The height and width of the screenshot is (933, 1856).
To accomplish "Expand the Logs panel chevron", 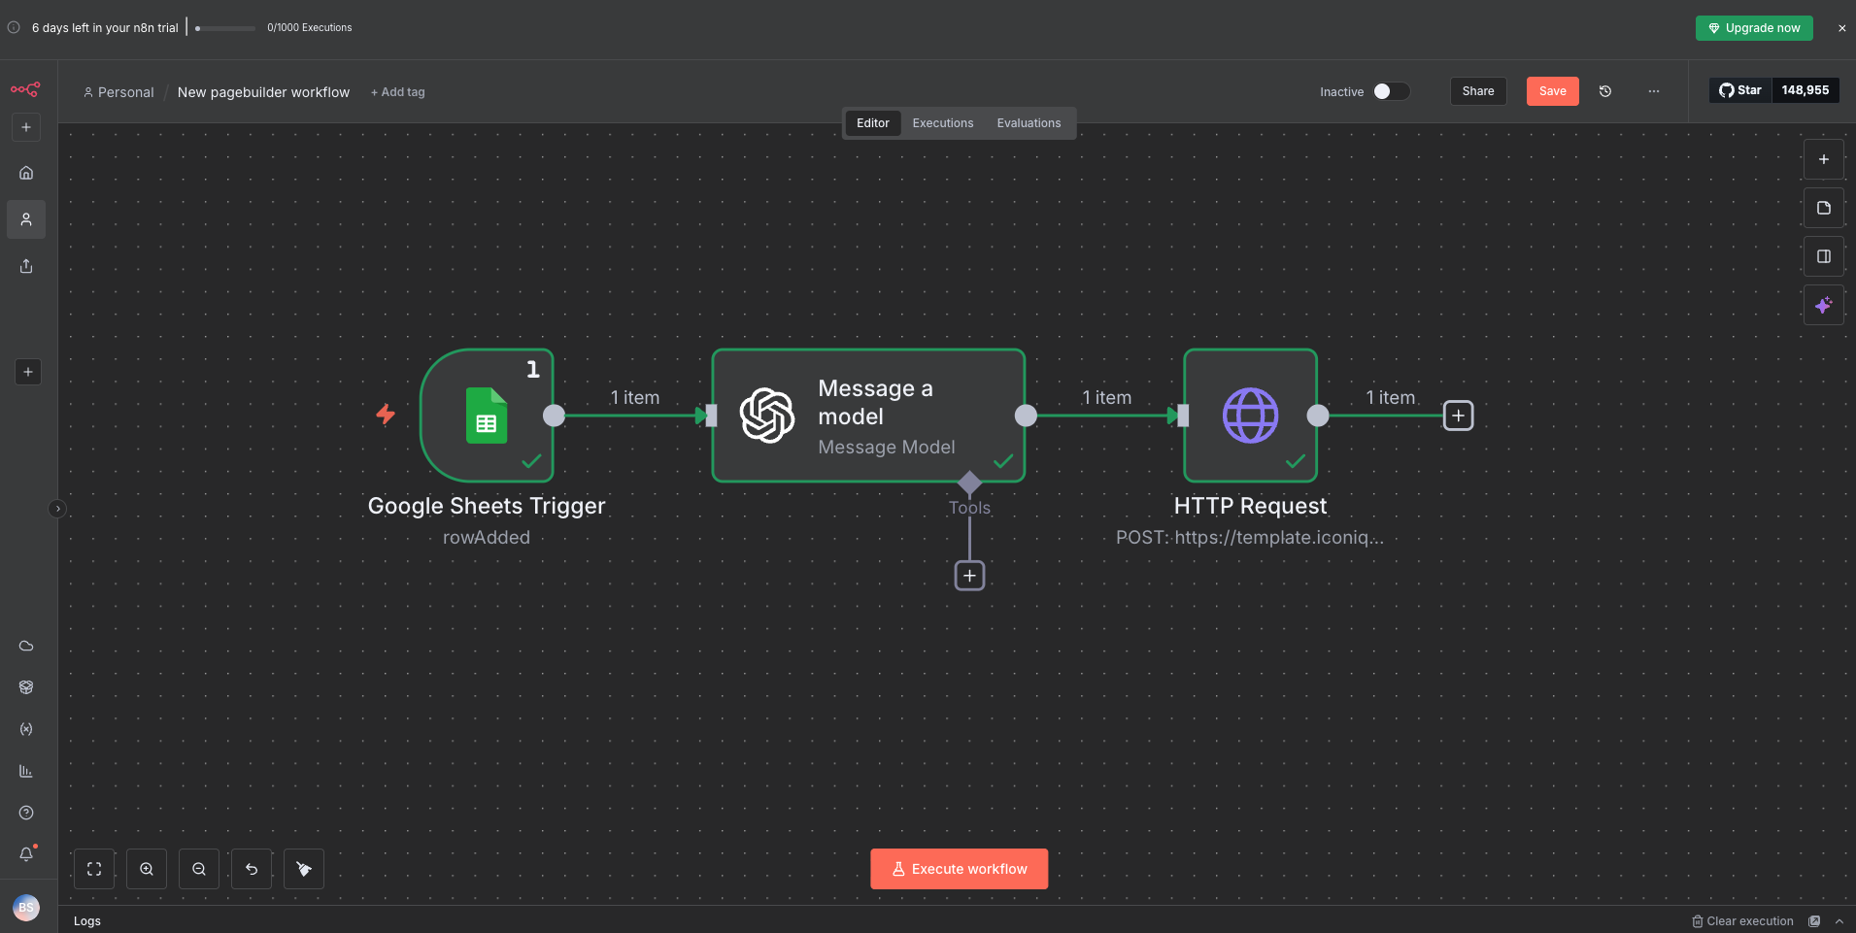I will tap(1839, 921).
